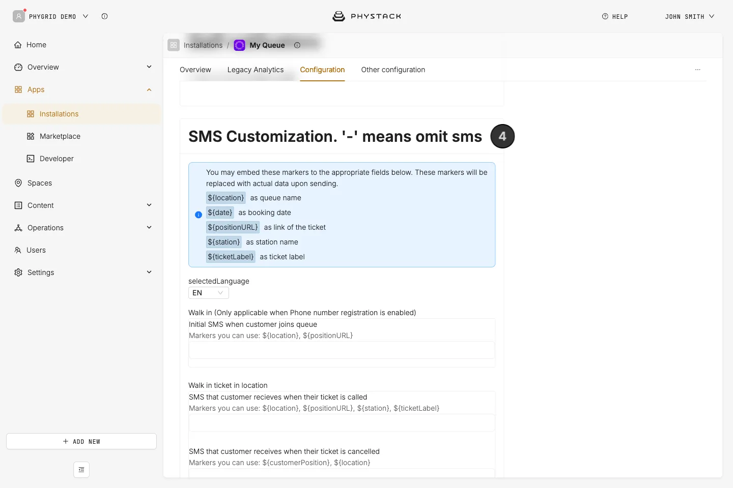
Task: Open the more options ellipsis menu
Action: pyautogui.click(x=698, y=70)
